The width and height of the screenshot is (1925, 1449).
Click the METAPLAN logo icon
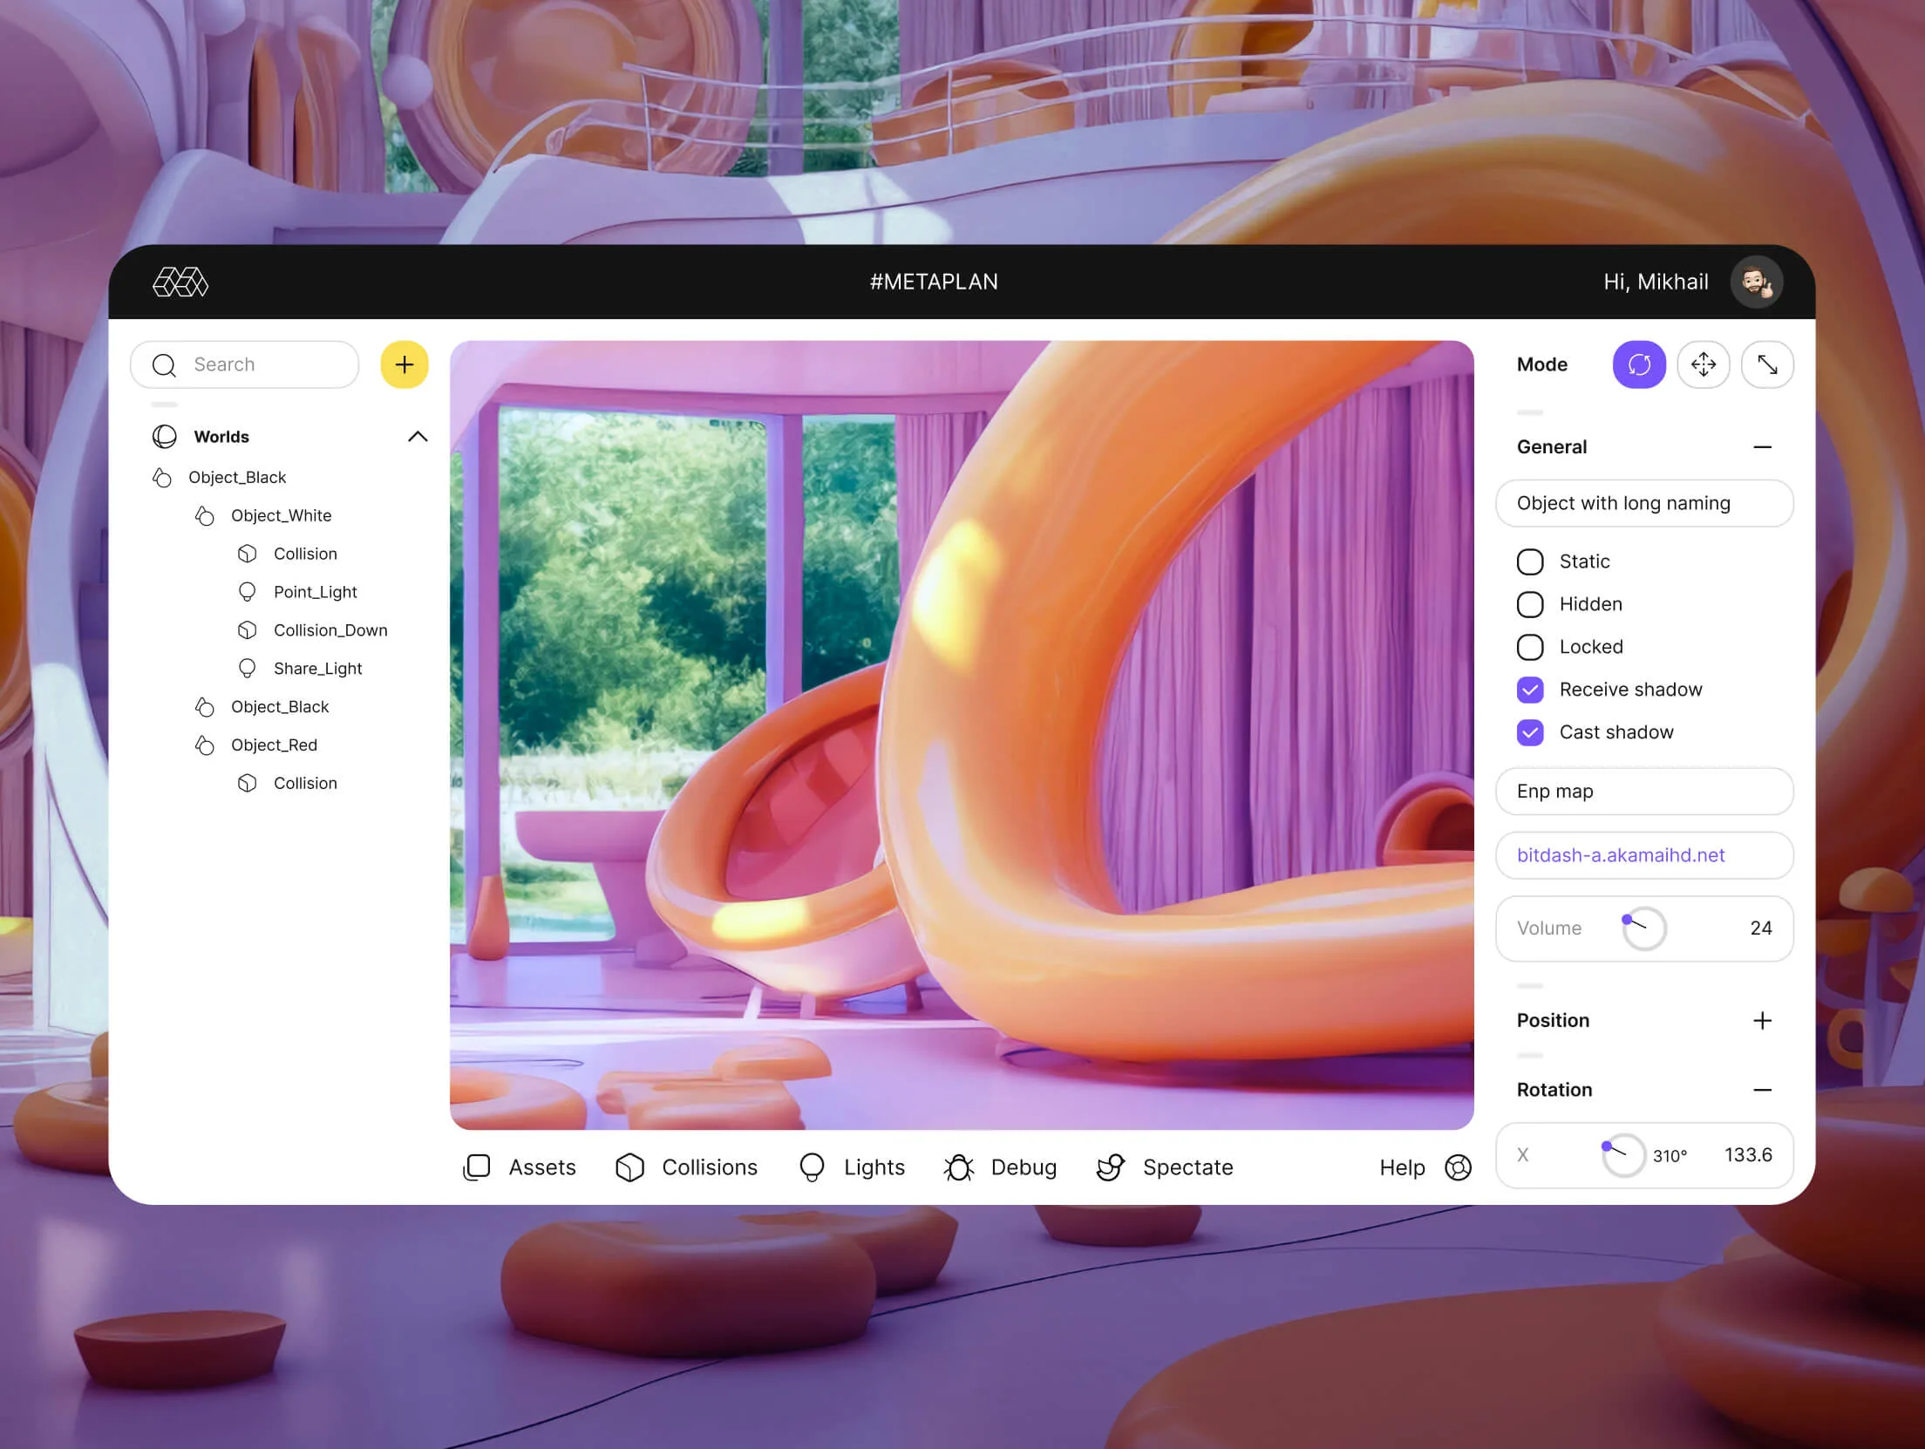tap(180, 282)
